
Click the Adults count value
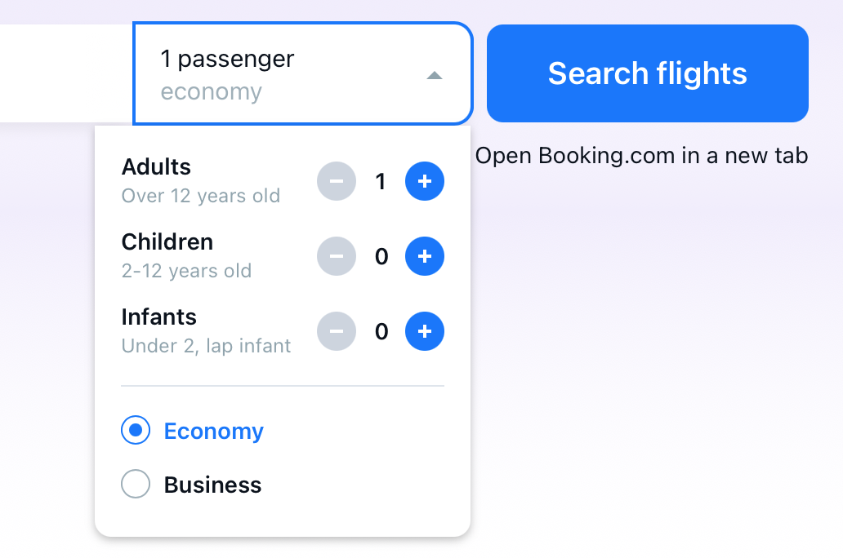(381, 182)
